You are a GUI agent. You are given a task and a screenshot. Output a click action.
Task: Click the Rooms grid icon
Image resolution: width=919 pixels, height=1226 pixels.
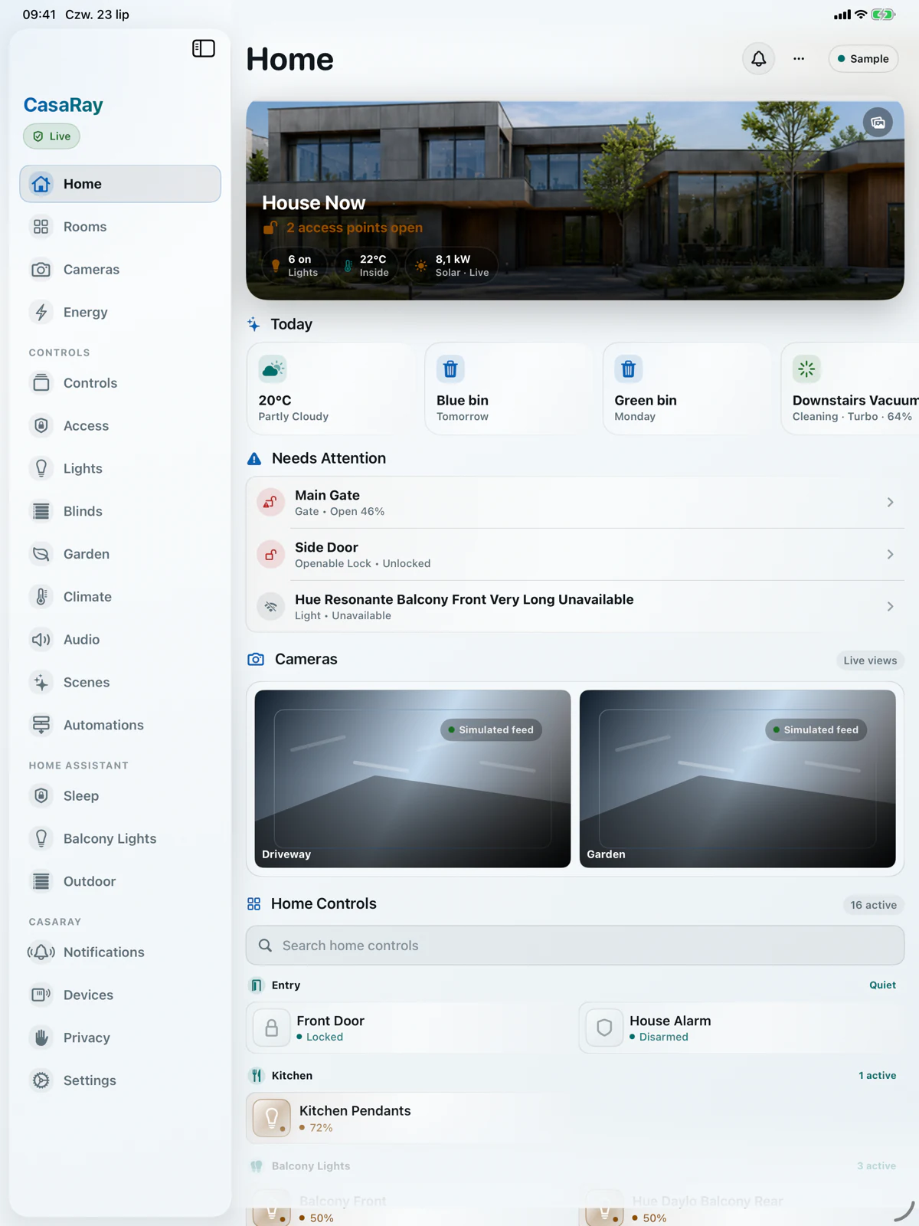point(41,227)
